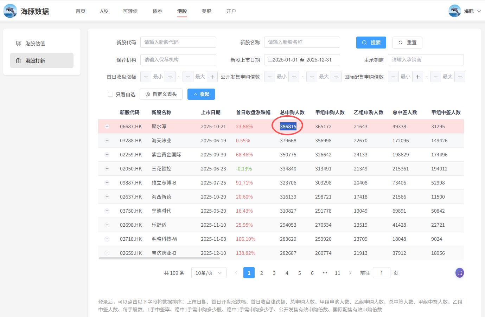Open 港股估值 in the sidebar

(x=42, y=44)
